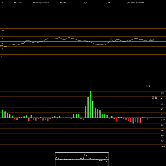Click the RSI peak point after the dip
The height and width of the screenshot is (166, 166).
[112, 39]
